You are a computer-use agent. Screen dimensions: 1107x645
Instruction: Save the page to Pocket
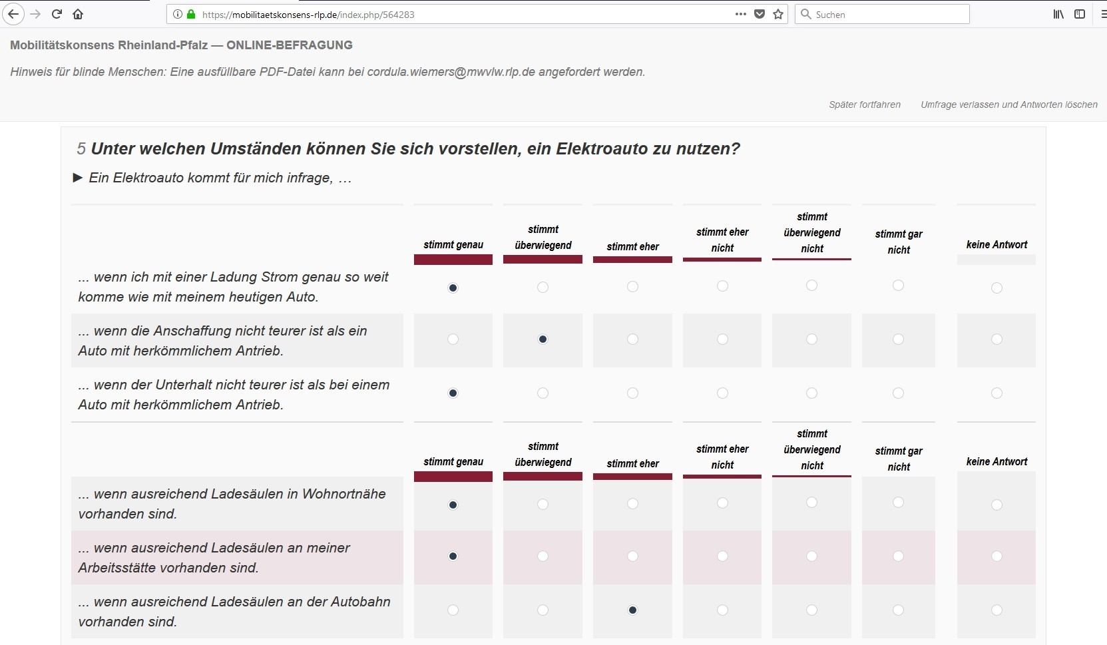tap(759, 14)
